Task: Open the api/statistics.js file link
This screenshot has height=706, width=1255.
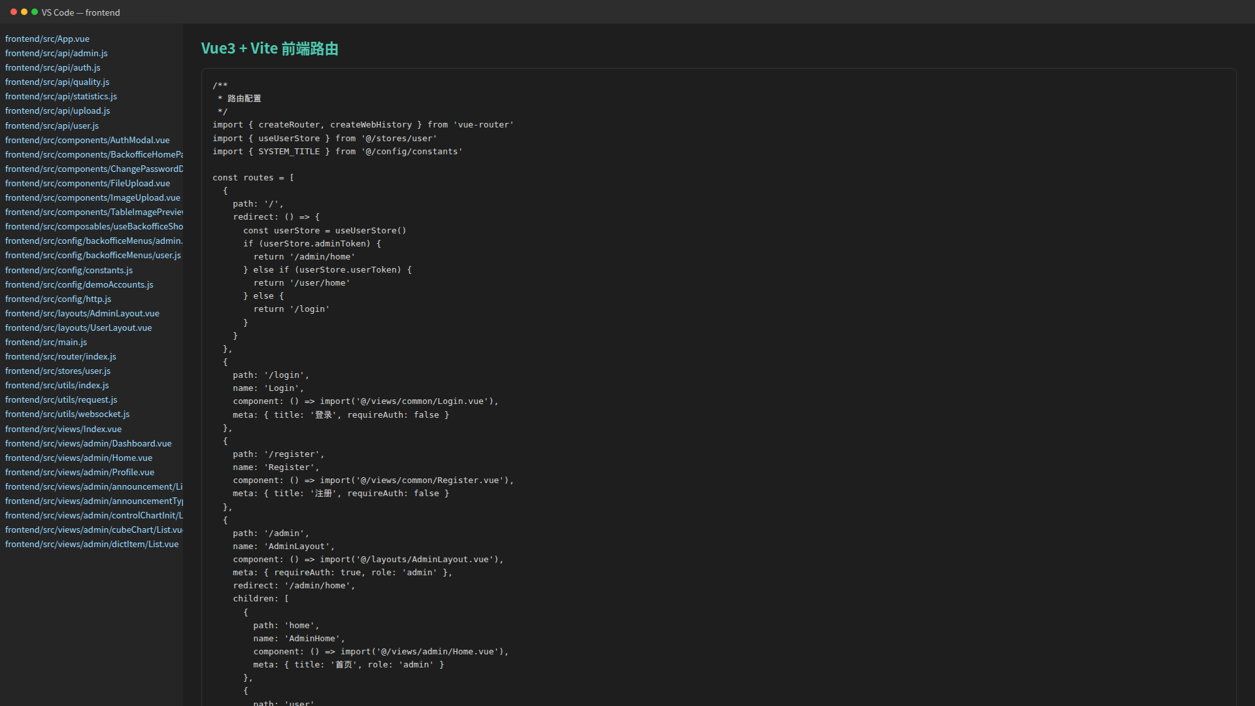Action: tap(61, 96)
